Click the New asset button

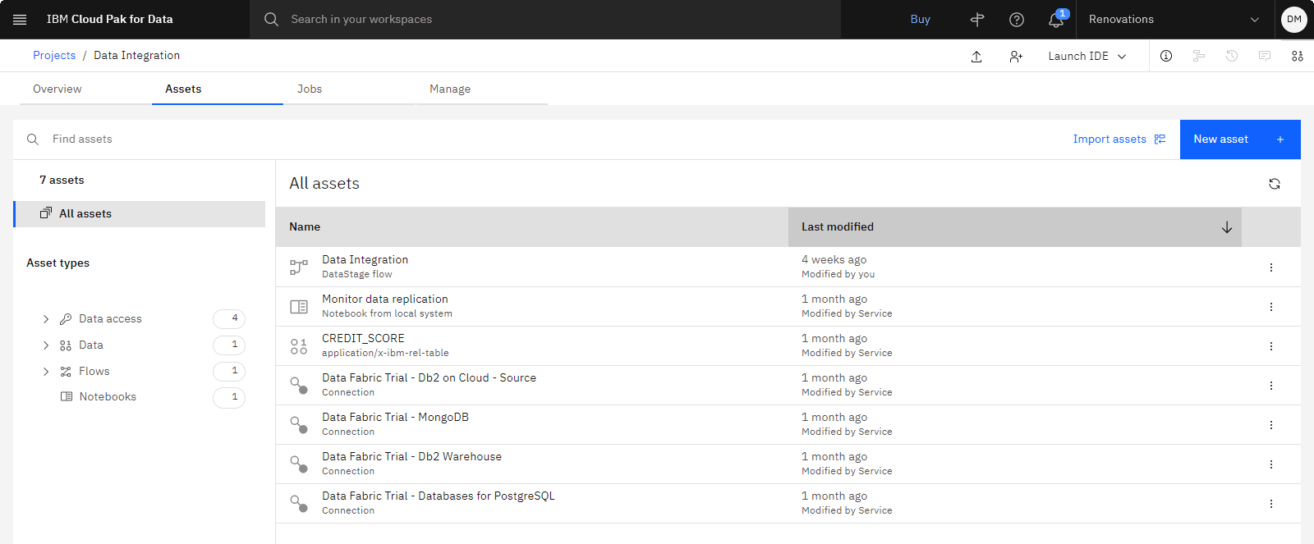[x=1240, y=139]
